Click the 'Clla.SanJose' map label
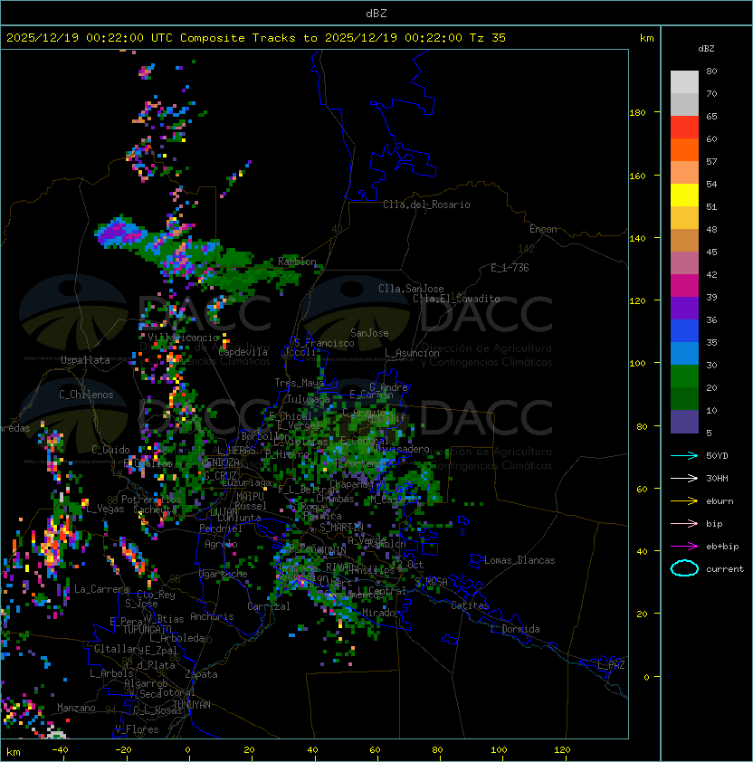The width and height of the screenshot is (753, 762). [x=411, y=289]
